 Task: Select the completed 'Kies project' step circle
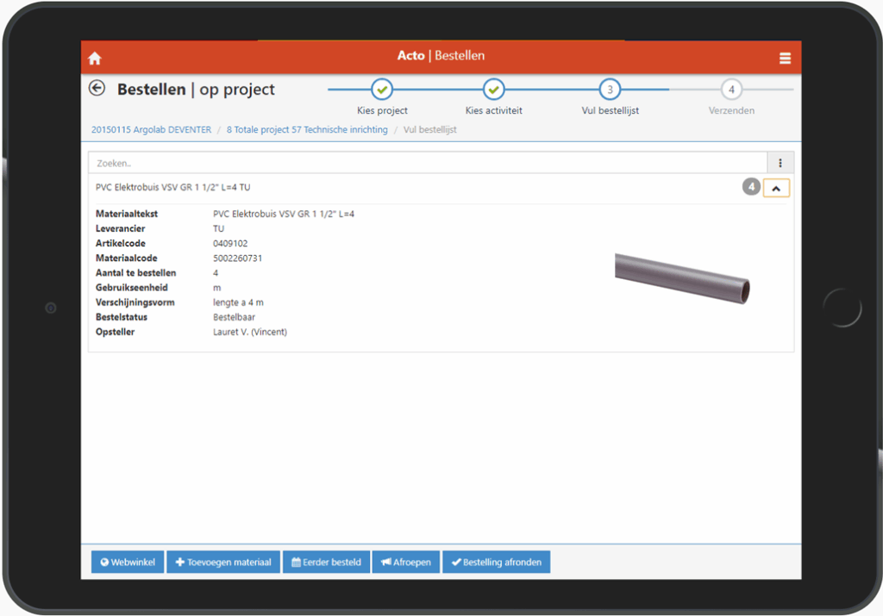pos(382,89)
